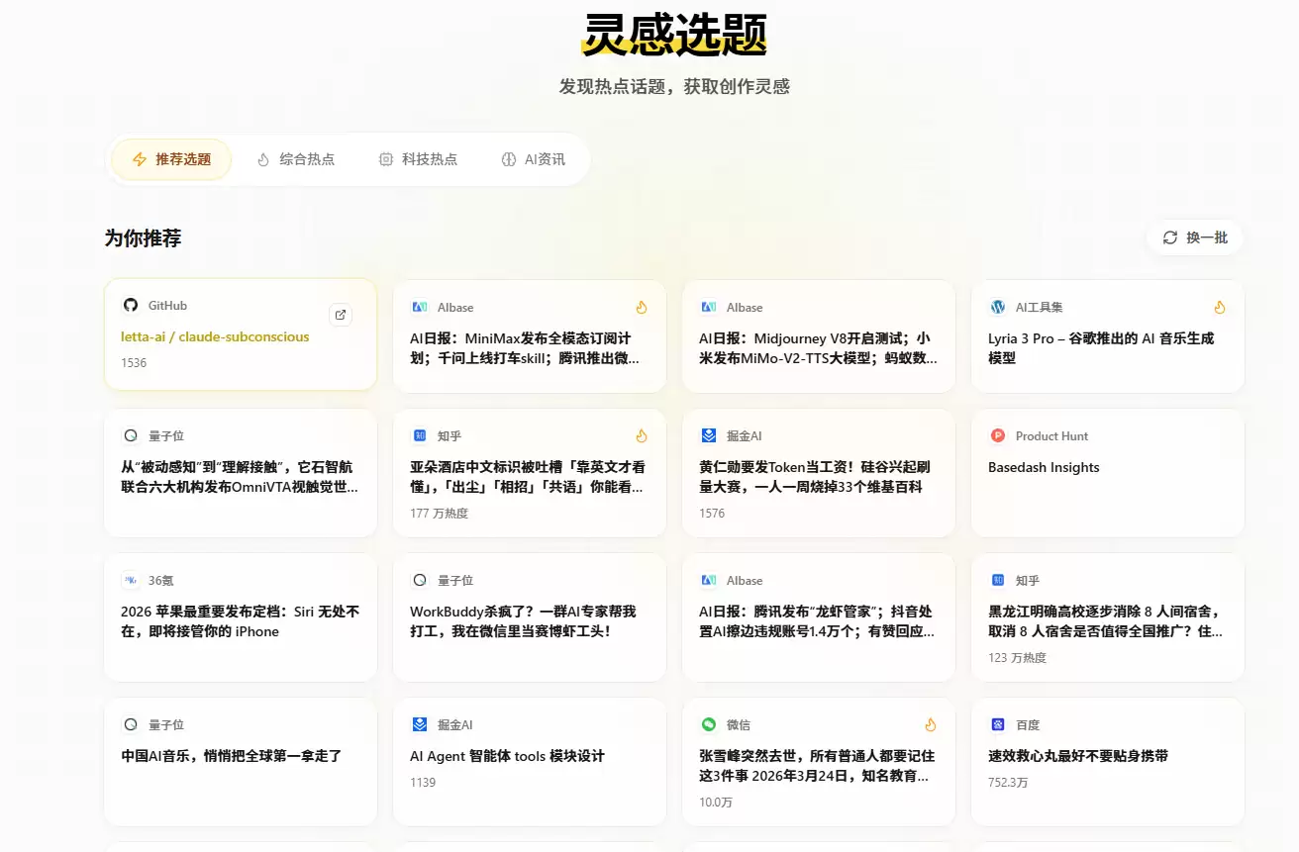Open the Midjourney V8开启测试 article
Screen dimensions: 1299x852
[x=819, y=348]
